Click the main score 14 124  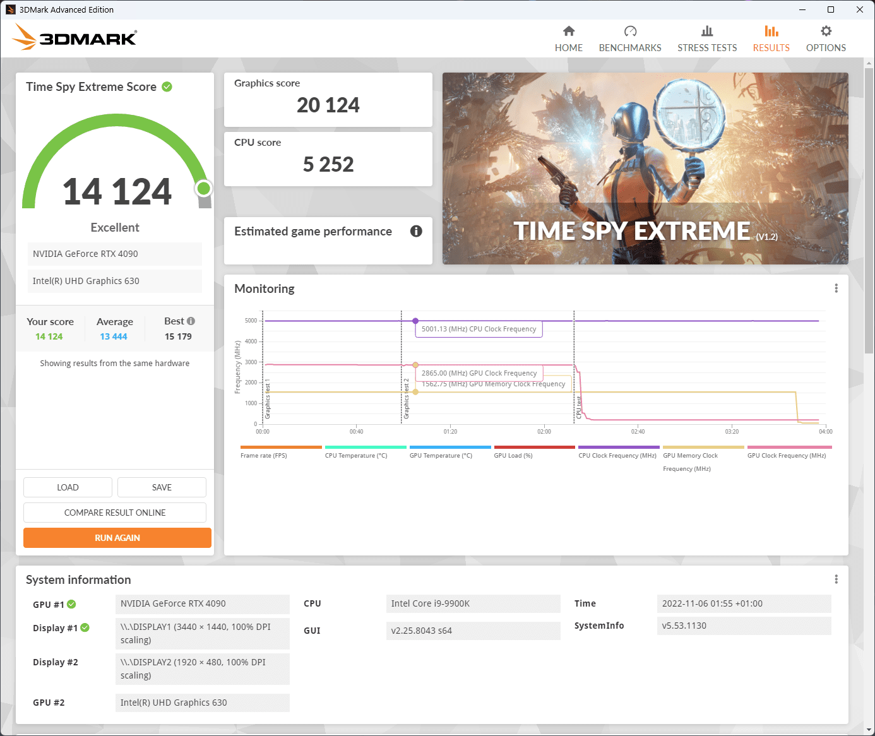click(x=117, y=191)
